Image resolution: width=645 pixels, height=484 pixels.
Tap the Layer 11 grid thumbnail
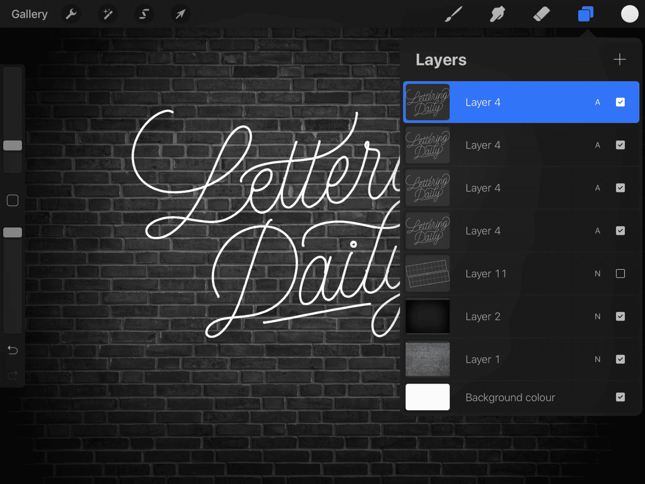coord(428,274)
